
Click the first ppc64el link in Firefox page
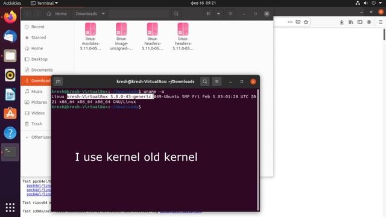(x=39, y=186)
